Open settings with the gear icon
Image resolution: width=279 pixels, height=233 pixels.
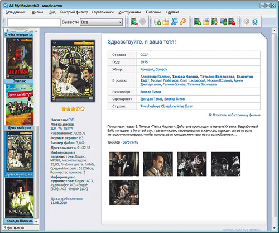246,22
